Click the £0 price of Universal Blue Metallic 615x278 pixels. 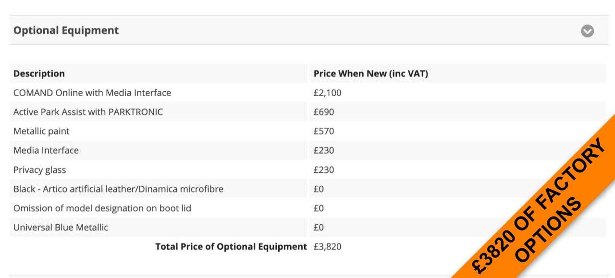click(319, 227)
